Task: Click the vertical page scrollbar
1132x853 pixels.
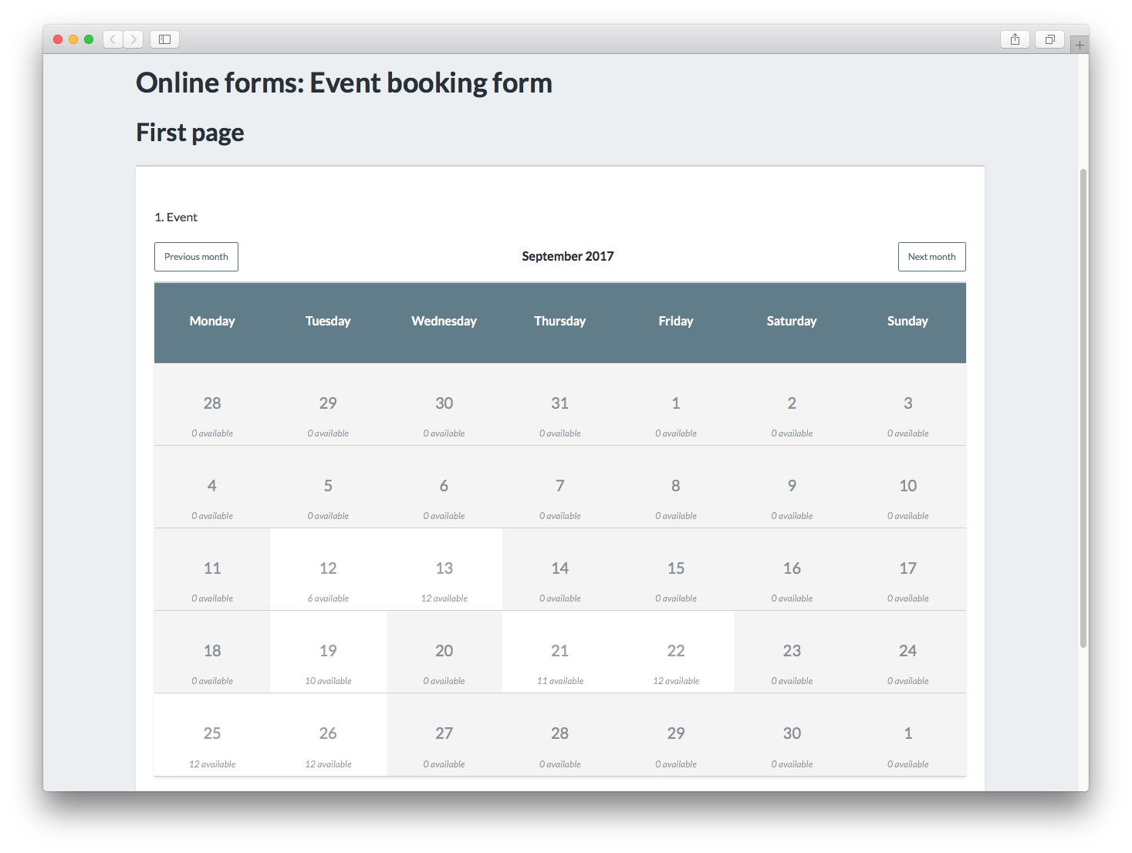Action: (x=1083, y=409)
